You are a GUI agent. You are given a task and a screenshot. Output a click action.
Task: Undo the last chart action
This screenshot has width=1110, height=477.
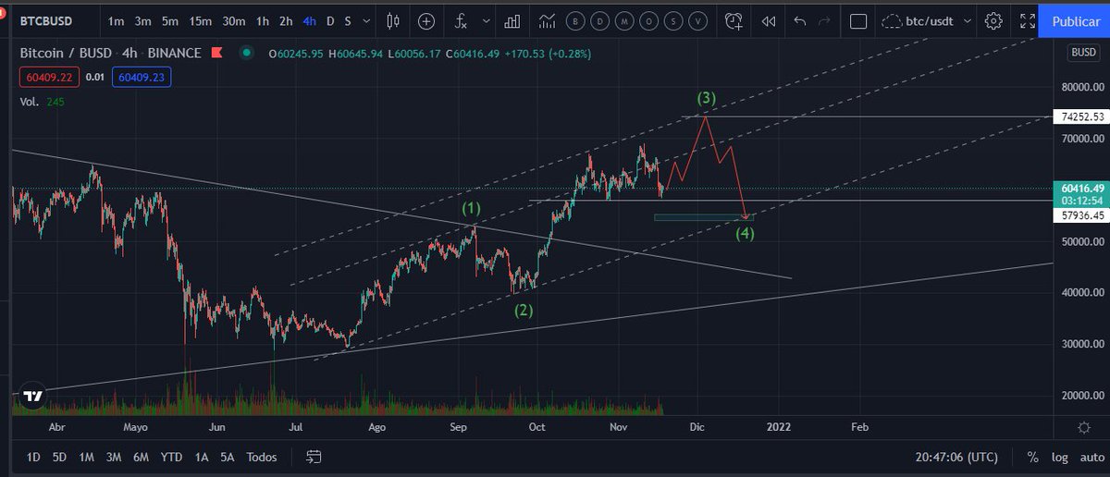point(800,20)
